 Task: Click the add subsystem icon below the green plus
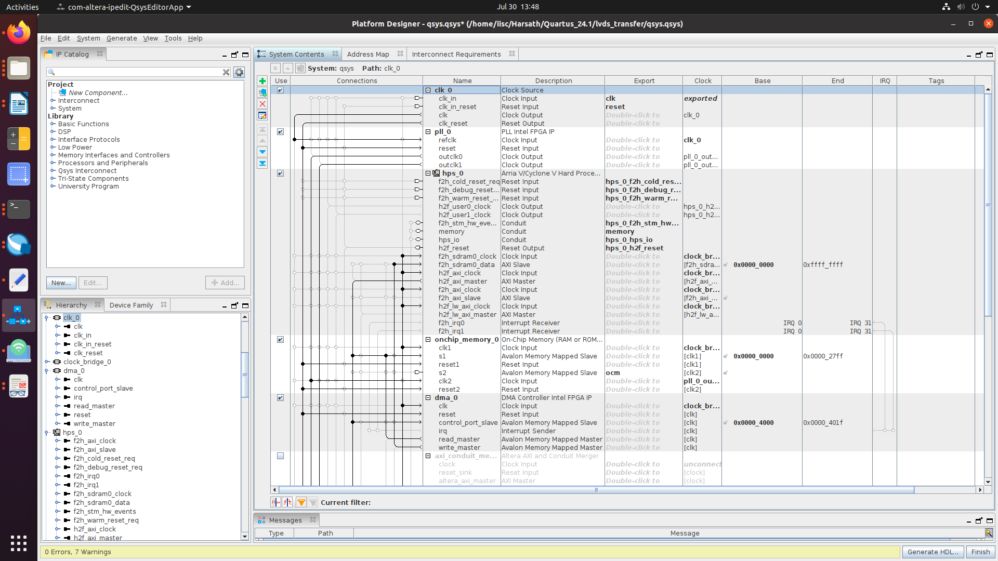(262, 92)
